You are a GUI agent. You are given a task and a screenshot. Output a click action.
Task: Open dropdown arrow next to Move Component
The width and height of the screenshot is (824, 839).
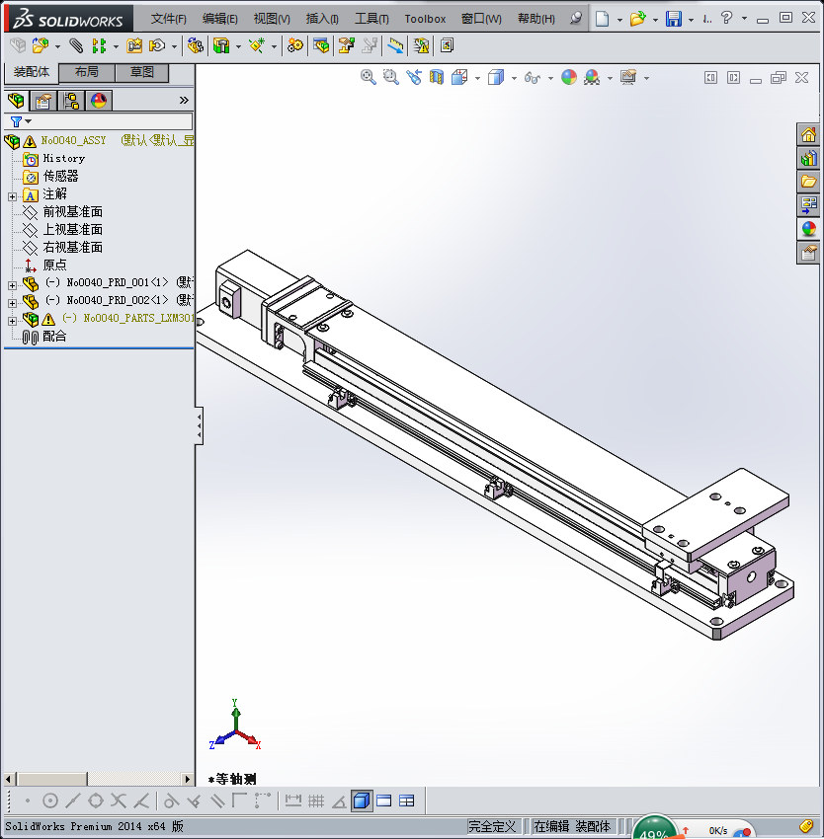point(174,47)
